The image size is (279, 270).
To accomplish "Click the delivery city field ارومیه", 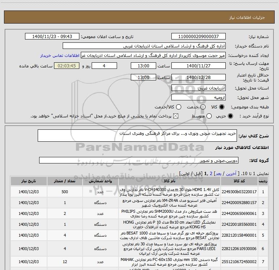I will [199, 97].
